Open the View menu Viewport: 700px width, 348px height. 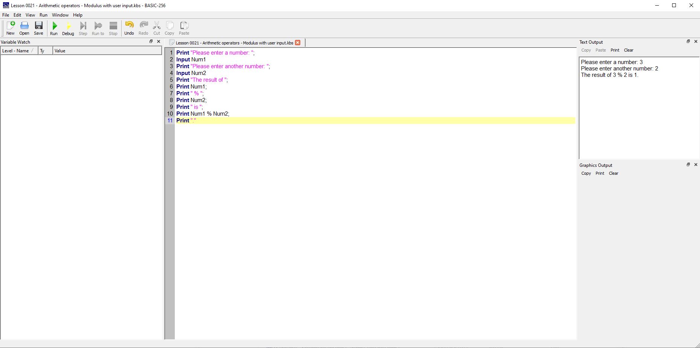[30, 15]
